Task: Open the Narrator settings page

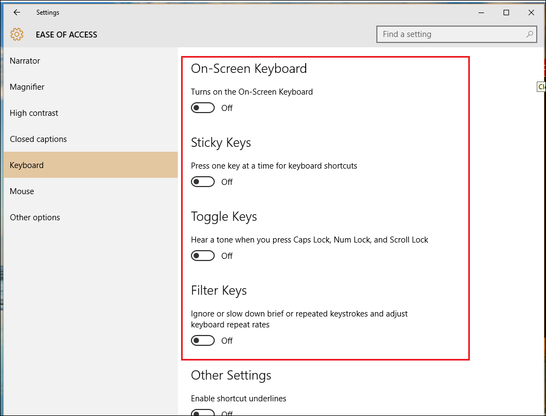Action: (25, 61)
